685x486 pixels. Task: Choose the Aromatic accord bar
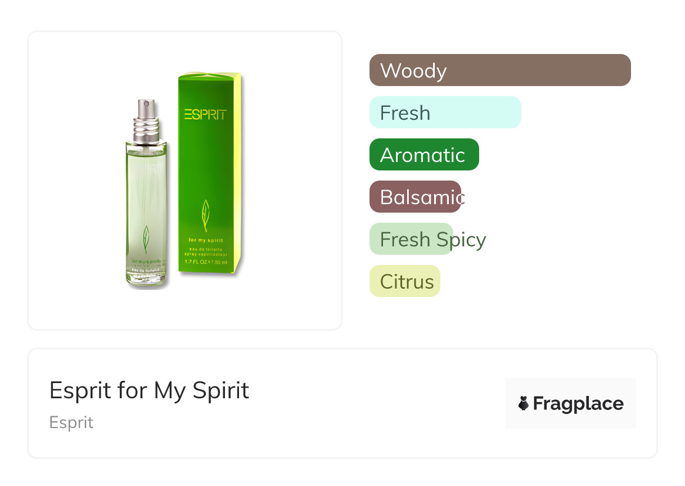pos(424,155)
